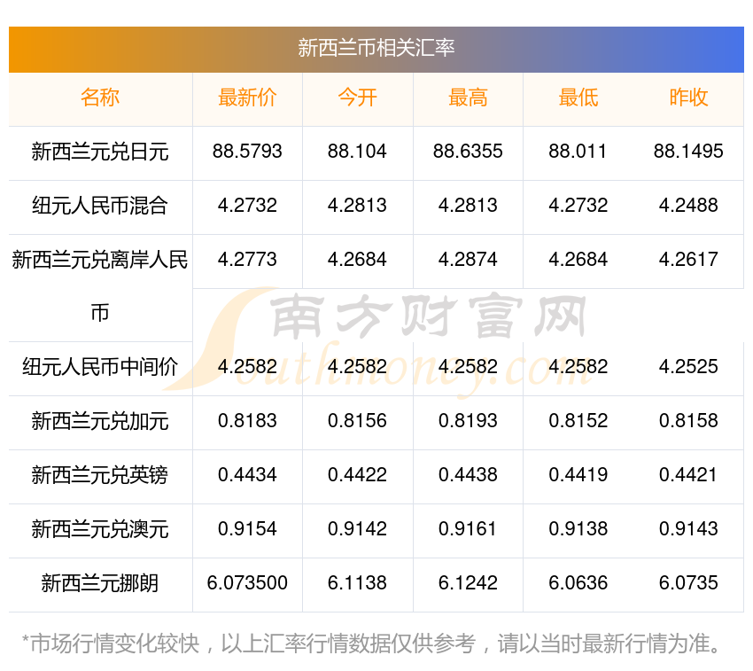
Task: Click the 0.8193 high value
Action: tap(468, 421)
